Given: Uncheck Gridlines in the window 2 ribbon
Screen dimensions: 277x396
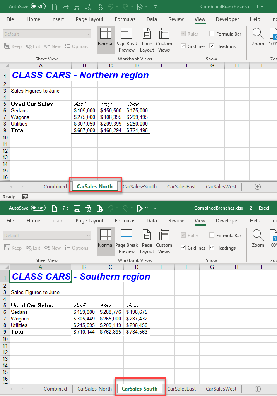Looking at the screenshot, I should [x=183, y=248].
